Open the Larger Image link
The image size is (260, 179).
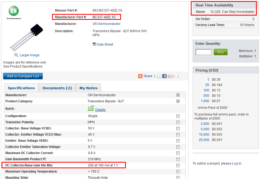[29, 55]
